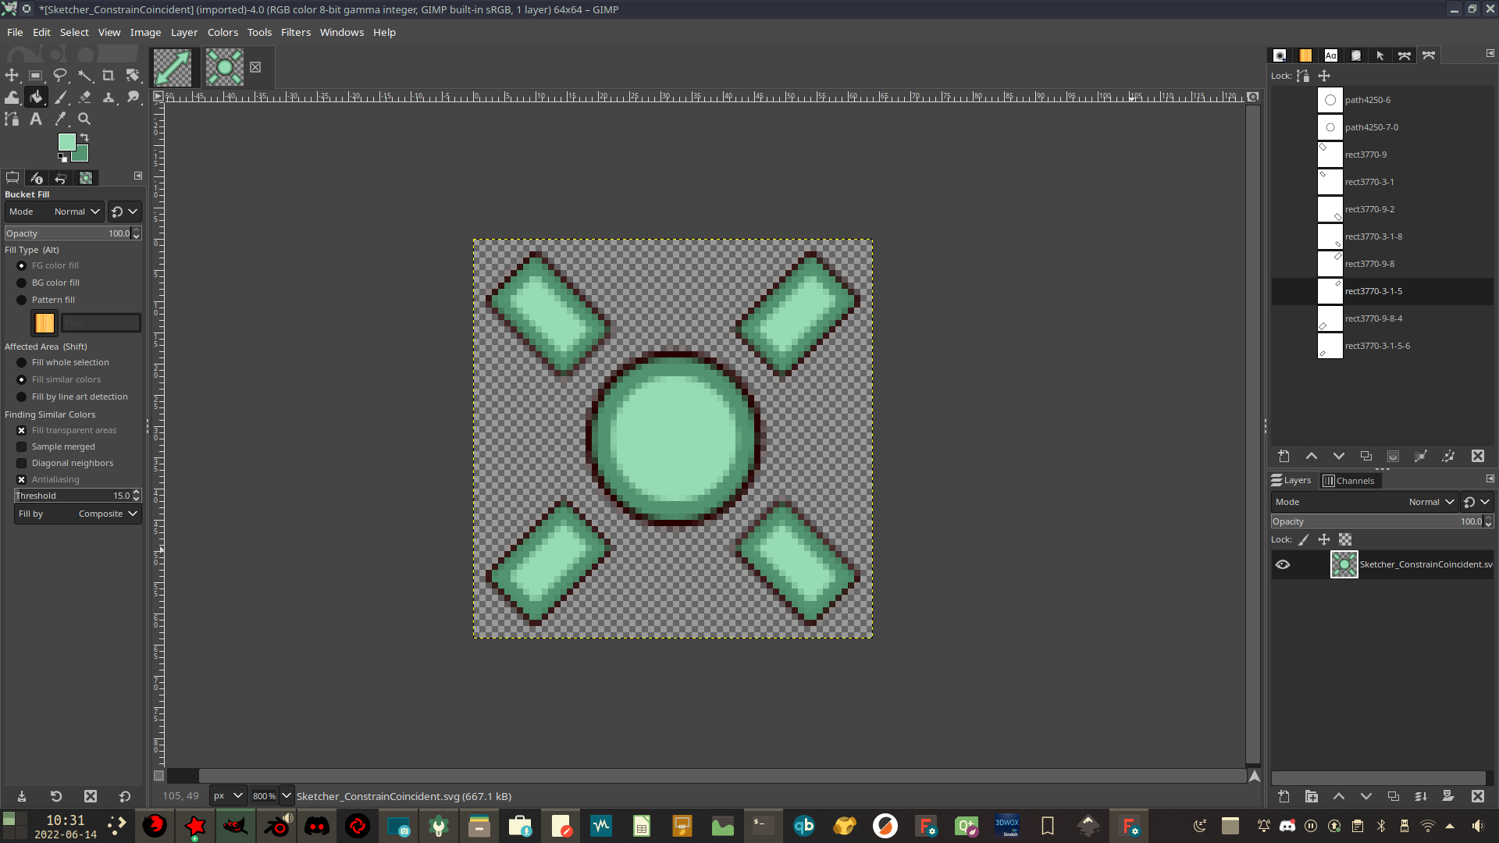The height and width of the screenshot is (843, 1499).
Task: Select the Move tool
Action: tap(12, 75)
